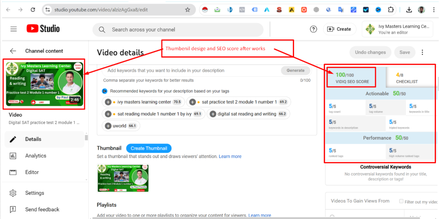Click the YouTube Studio logo

(x=43, y=29)
